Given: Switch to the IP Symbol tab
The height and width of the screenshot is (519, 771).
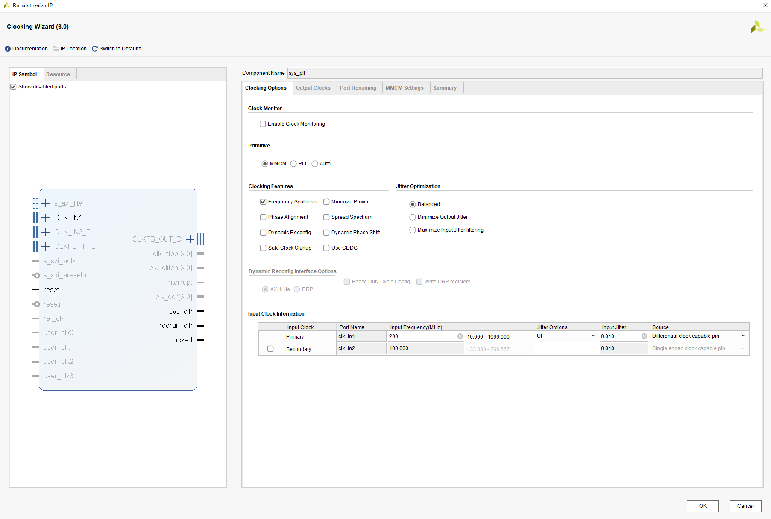Looking at the screenshot, I should coord(25,74).
